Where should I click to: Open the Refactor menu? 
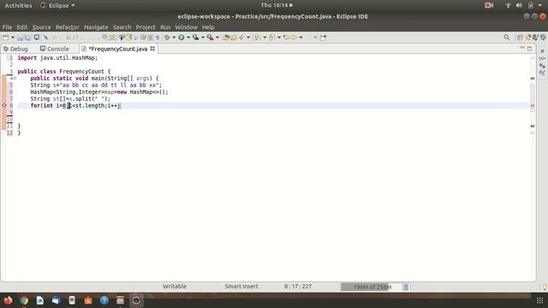(x=67, y=27)
